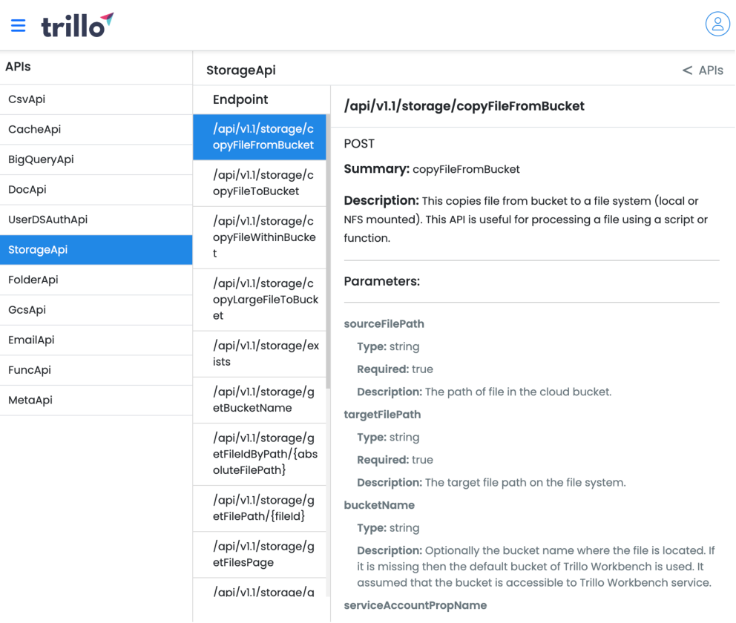Click the /api/v1.1/storage/copyFileFromBucket heading
736x623 pixels.
[x=464, y=106]
